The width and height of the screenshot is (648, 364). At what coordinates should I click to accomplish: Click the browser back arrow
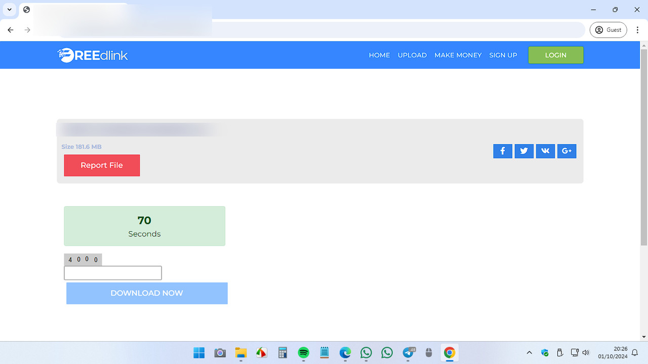(x=11, y=30)
